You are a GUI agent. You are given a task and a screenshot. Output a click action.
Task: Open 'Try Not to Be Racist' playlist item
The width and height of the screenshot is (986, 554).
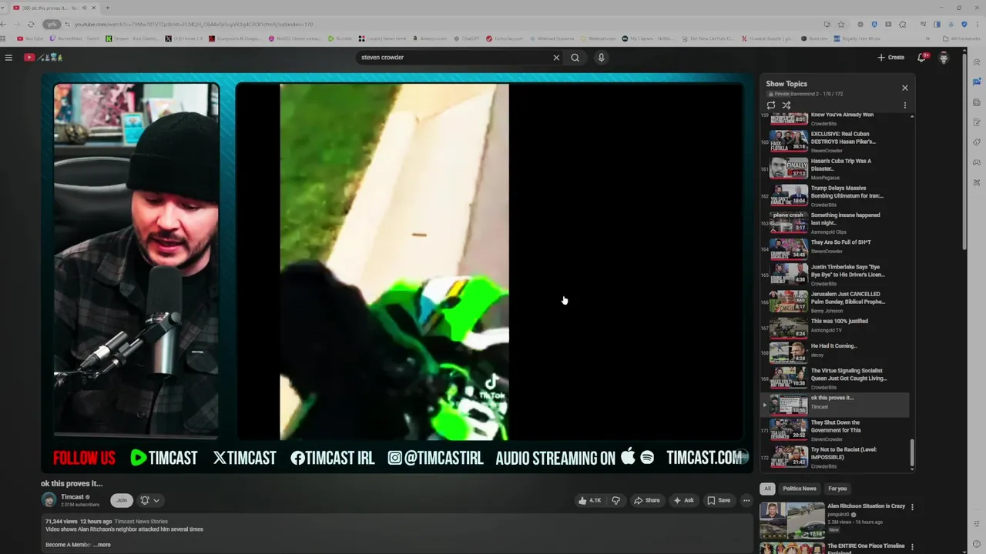[x=836, y=457]
